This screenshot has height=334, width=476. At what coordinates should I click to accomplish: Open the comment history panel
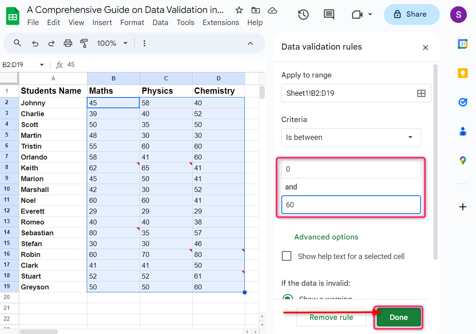pyautogui.click(x=328, y=14)
